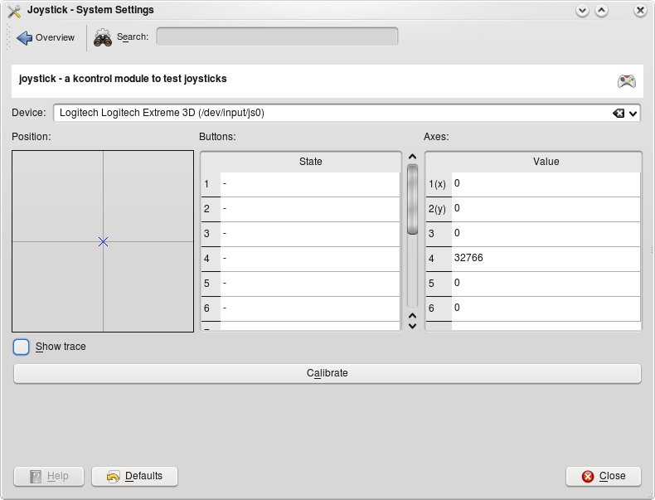Clear the Device field with the erase icon

tap(619, 113)
